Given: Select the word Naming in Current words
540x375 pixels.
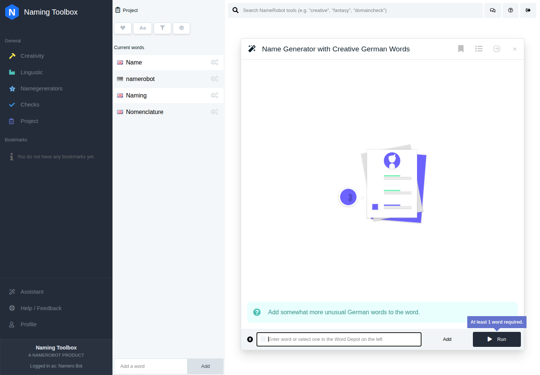Looking at the screenshot, I should [136, 96].
